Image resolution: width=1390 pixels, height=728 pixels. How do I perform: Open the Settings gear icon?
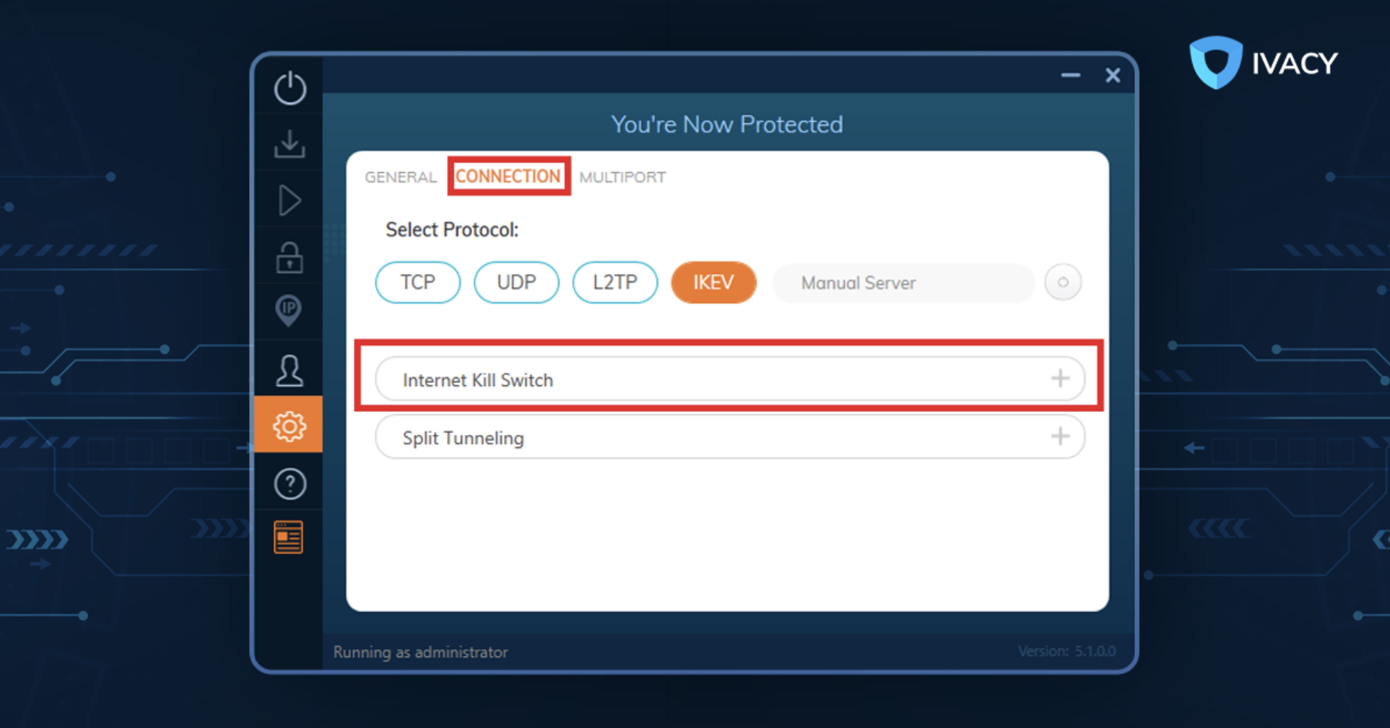click(289, 426)
